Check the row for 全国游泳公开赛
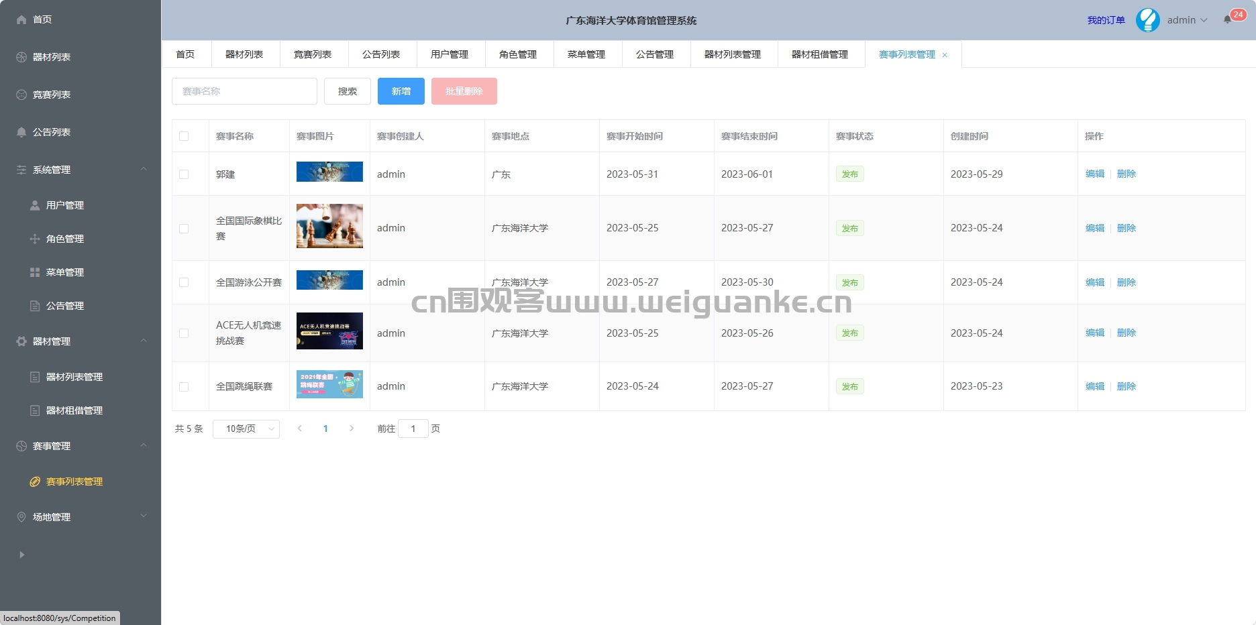This screenshot has width=1256, height=625. (x=184, y=282)
